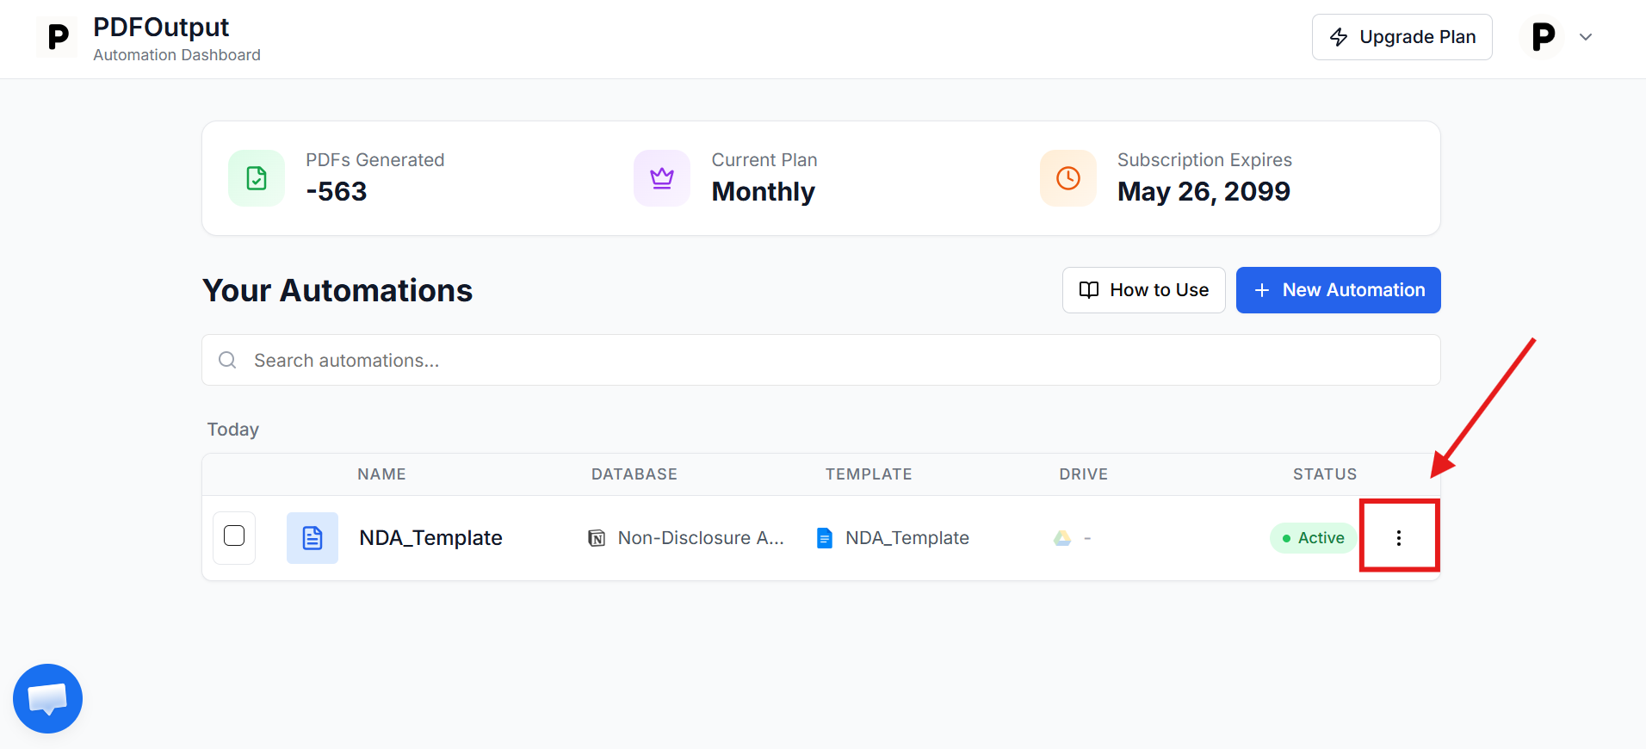The height and width of the screenshot is (749, 1646).
Task: Click the Notion database icon
Action: [597, 538]
